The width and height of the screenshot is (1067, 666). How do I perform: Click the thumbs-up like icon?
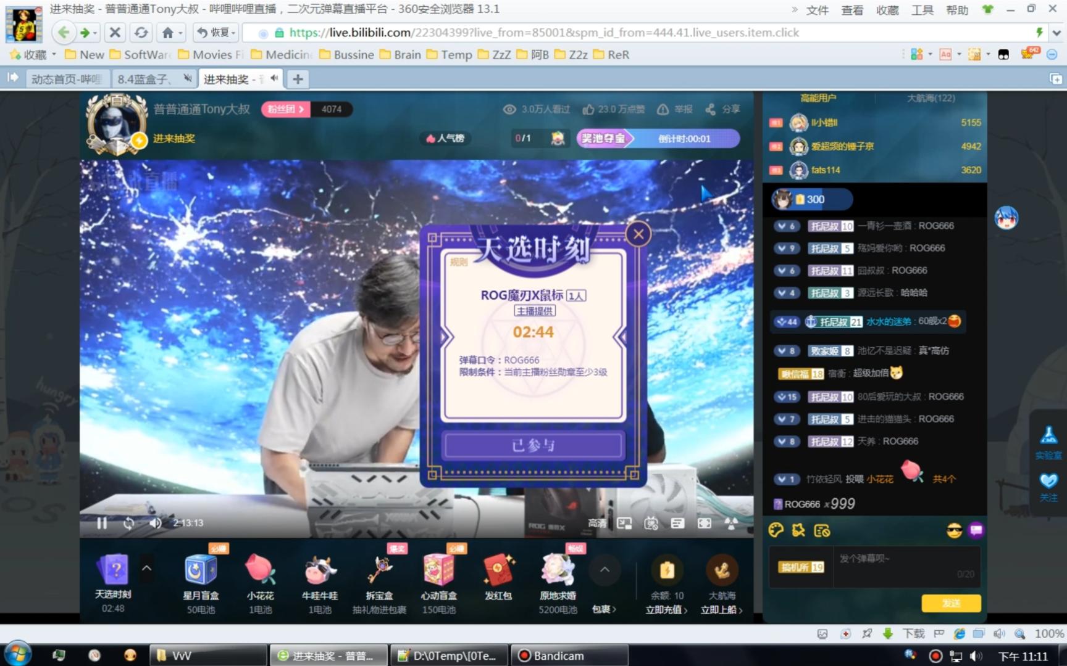588,109
